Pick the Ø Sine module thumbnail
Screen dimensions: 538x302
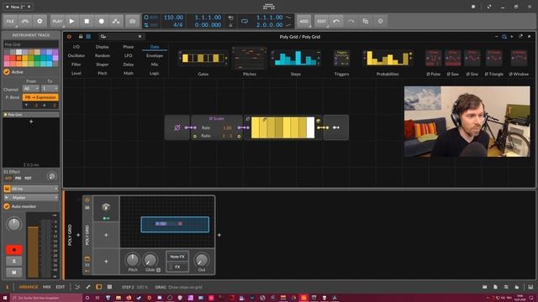click(472, 58)
